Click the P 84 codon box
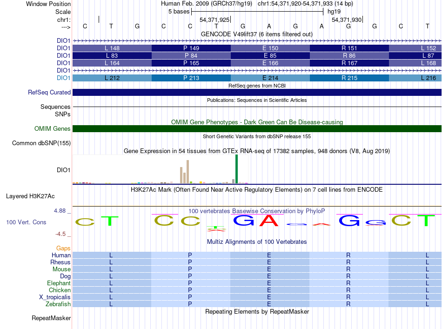Viewport: 442px width, 329px height. coord(191,55)
